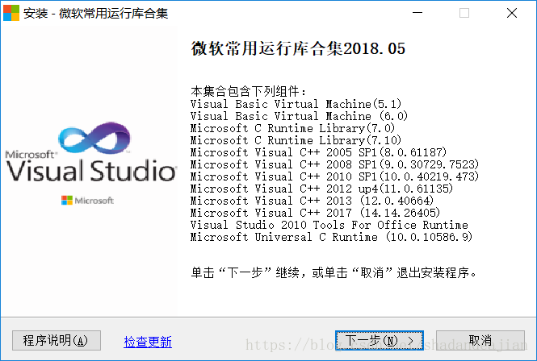Cancel installation with 取消 button
Viewport: 537px width, 361px height.
(480, 340)
